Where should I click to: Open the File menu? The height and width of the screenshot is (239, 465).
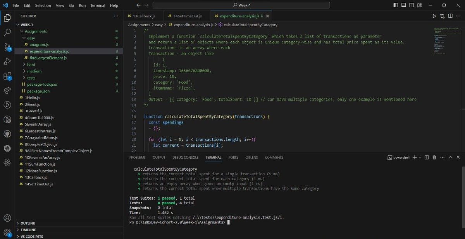[x=16, y=5]
